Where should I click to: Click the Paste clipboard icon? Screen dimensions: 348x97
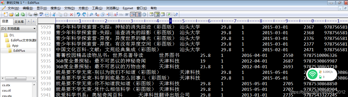66,14
